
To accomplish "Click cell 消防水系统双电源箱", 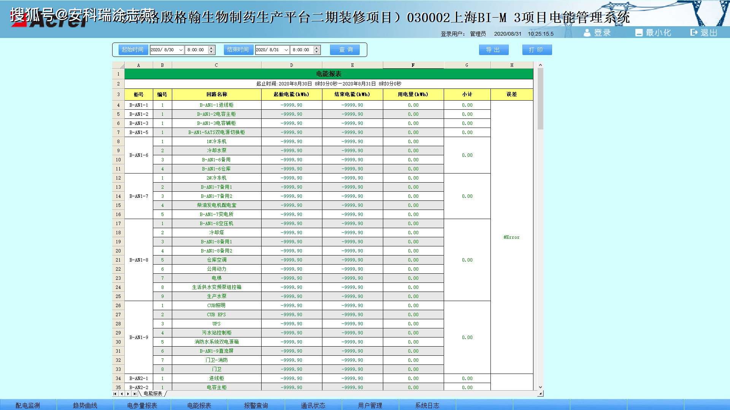I will (x=216, y=342).
